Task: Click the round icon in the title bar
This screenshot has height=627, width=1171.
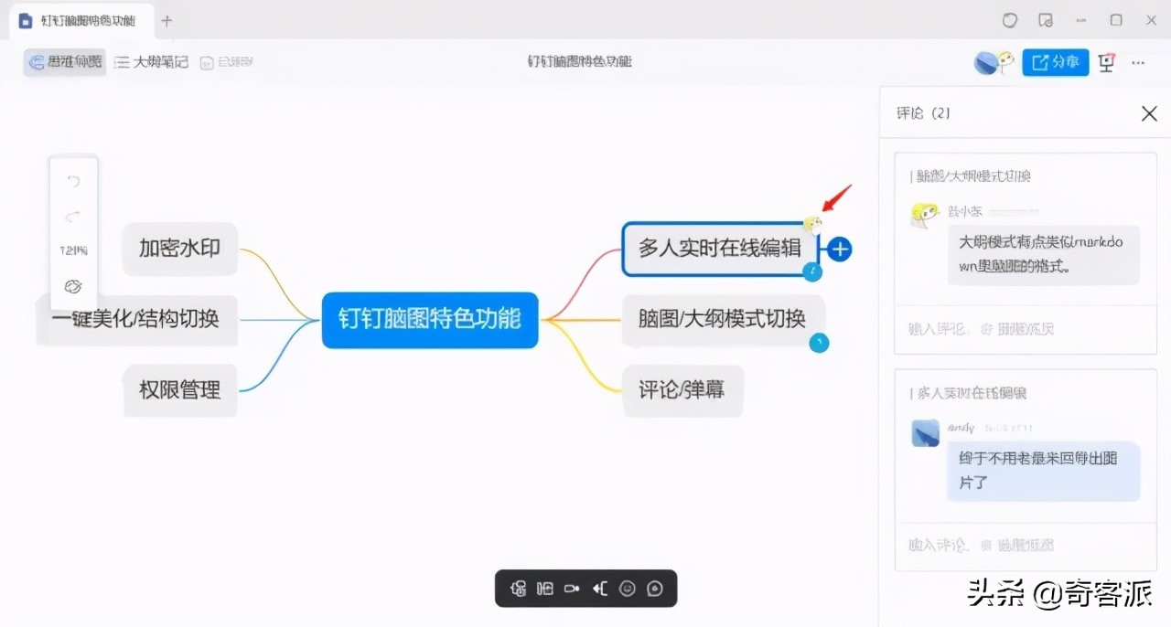Action: click(x=1010, y=20)
